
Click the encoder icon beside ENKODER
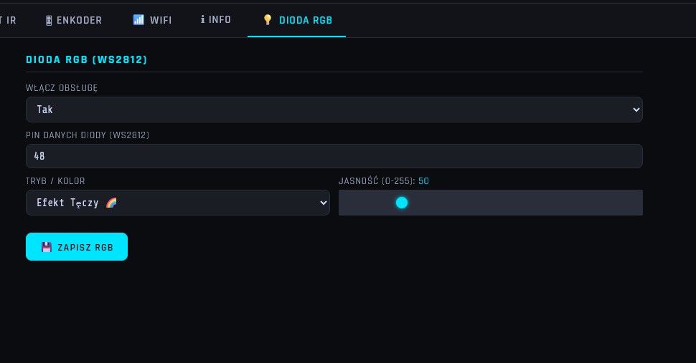point(49,20)
